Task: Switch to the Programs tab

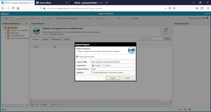Action: click(x=36, y=39)
